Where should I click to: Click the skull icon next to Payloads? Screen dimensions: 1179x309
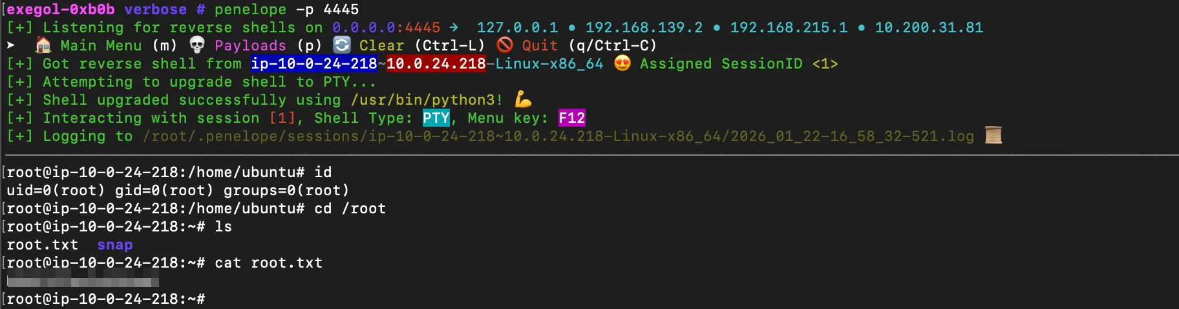pos(197,45)
